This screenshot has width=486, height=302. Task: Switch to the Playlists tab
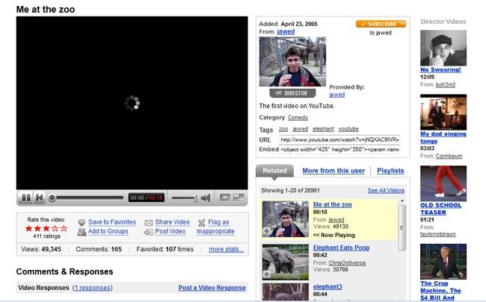coord(390,171)
